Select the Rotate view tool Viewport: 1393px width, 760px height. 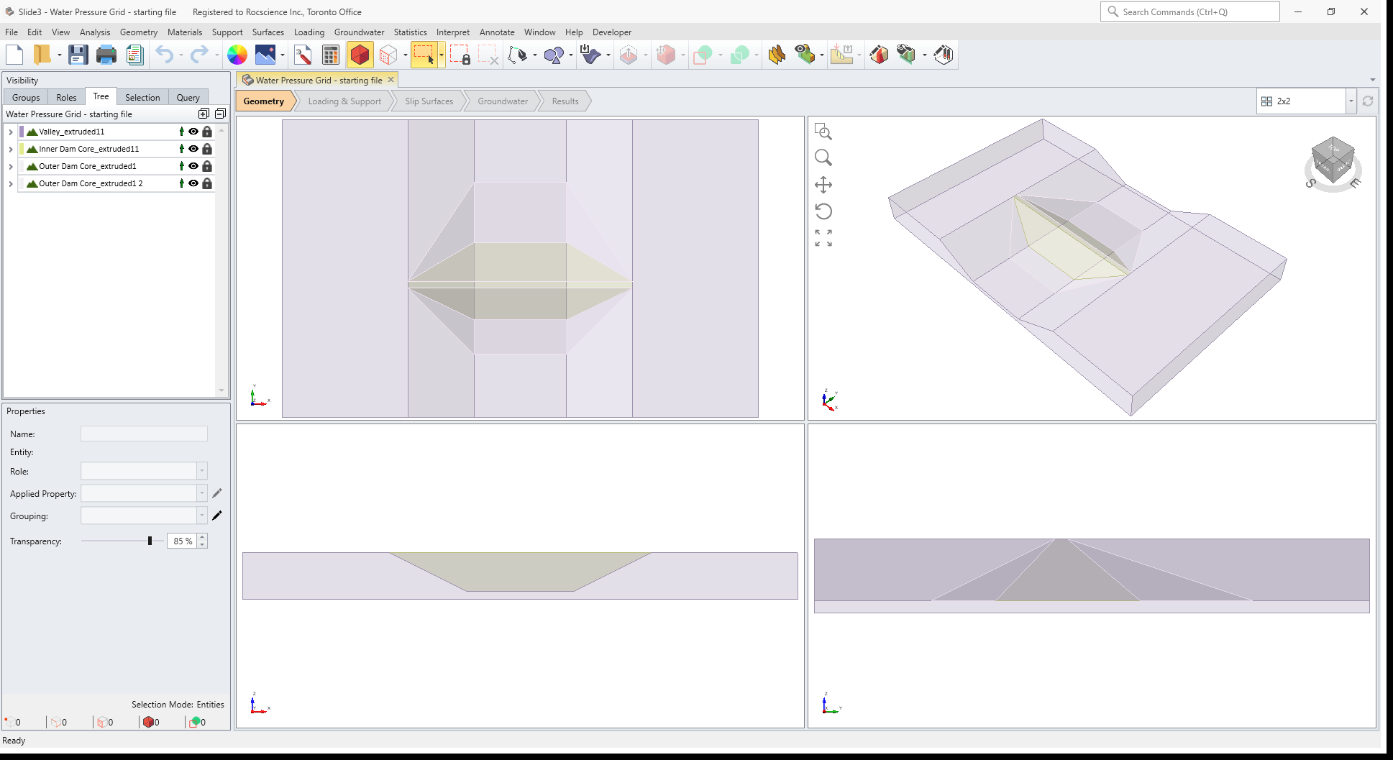pyautogui.click(x=823, y=211)
